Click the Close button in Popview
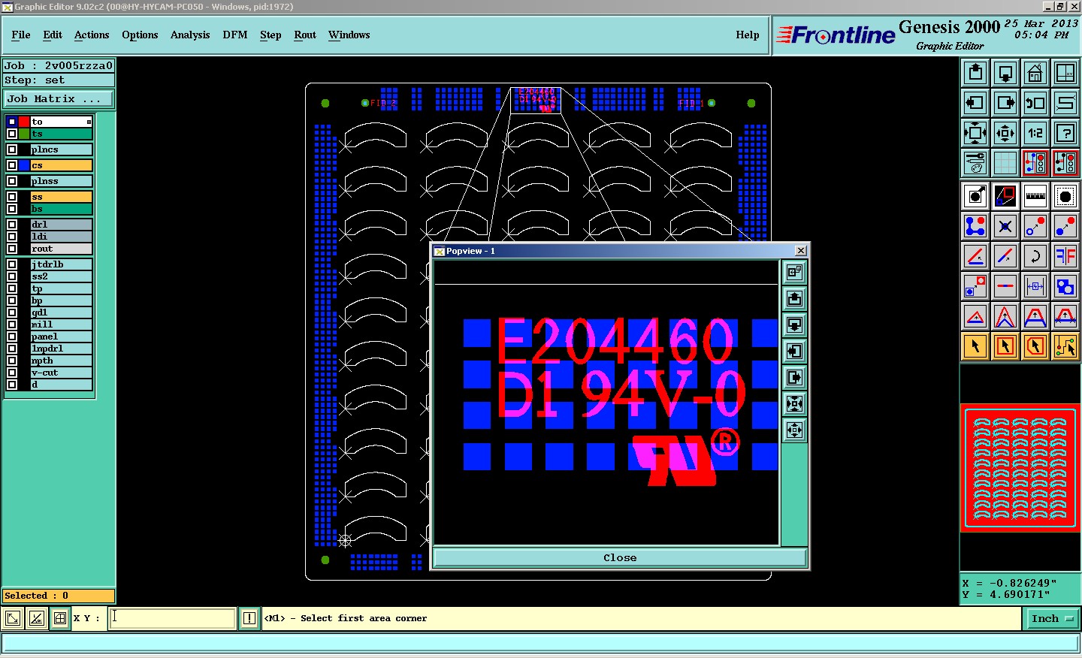Viewport: 1082px width, 658px height. (620, 557)
